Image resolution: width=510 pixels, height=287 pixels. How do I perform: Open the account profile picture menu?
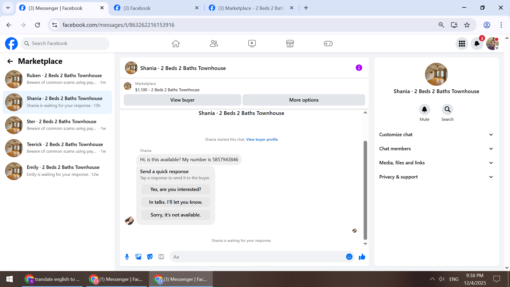[492, 44]
